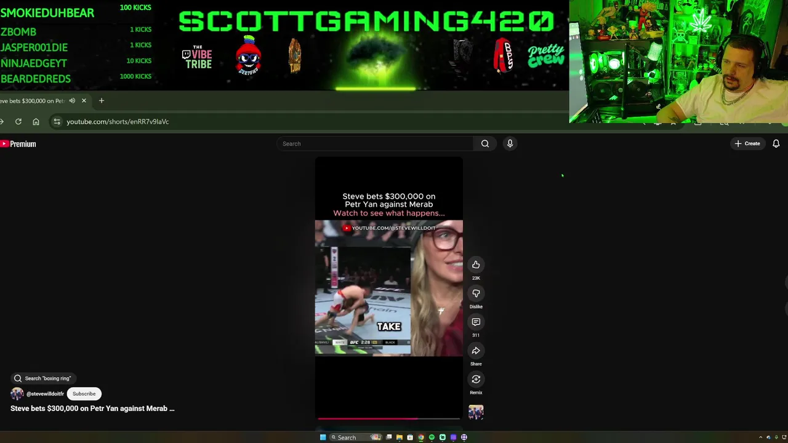Open a new browser tab

tap(102, 101)
